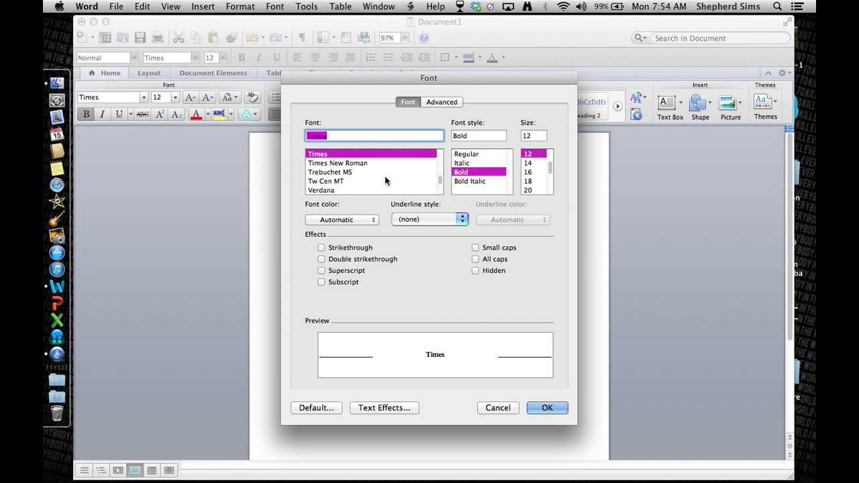Open the Underline style (none) dropdown

429,219
